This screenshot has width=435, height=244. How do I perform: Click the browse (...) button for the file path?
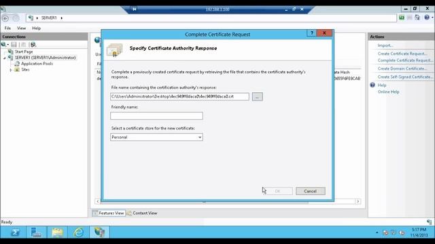tap(257, 97)
